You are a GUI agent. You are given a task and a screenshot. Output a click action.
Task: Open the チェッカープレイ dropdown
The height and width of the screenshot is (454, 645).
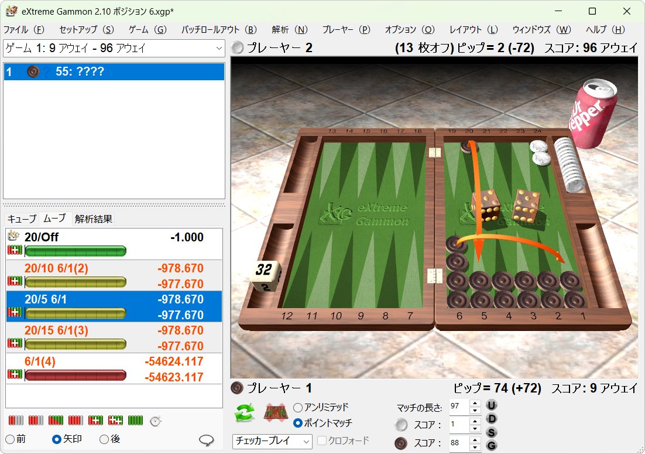click(x=272, y=441)
